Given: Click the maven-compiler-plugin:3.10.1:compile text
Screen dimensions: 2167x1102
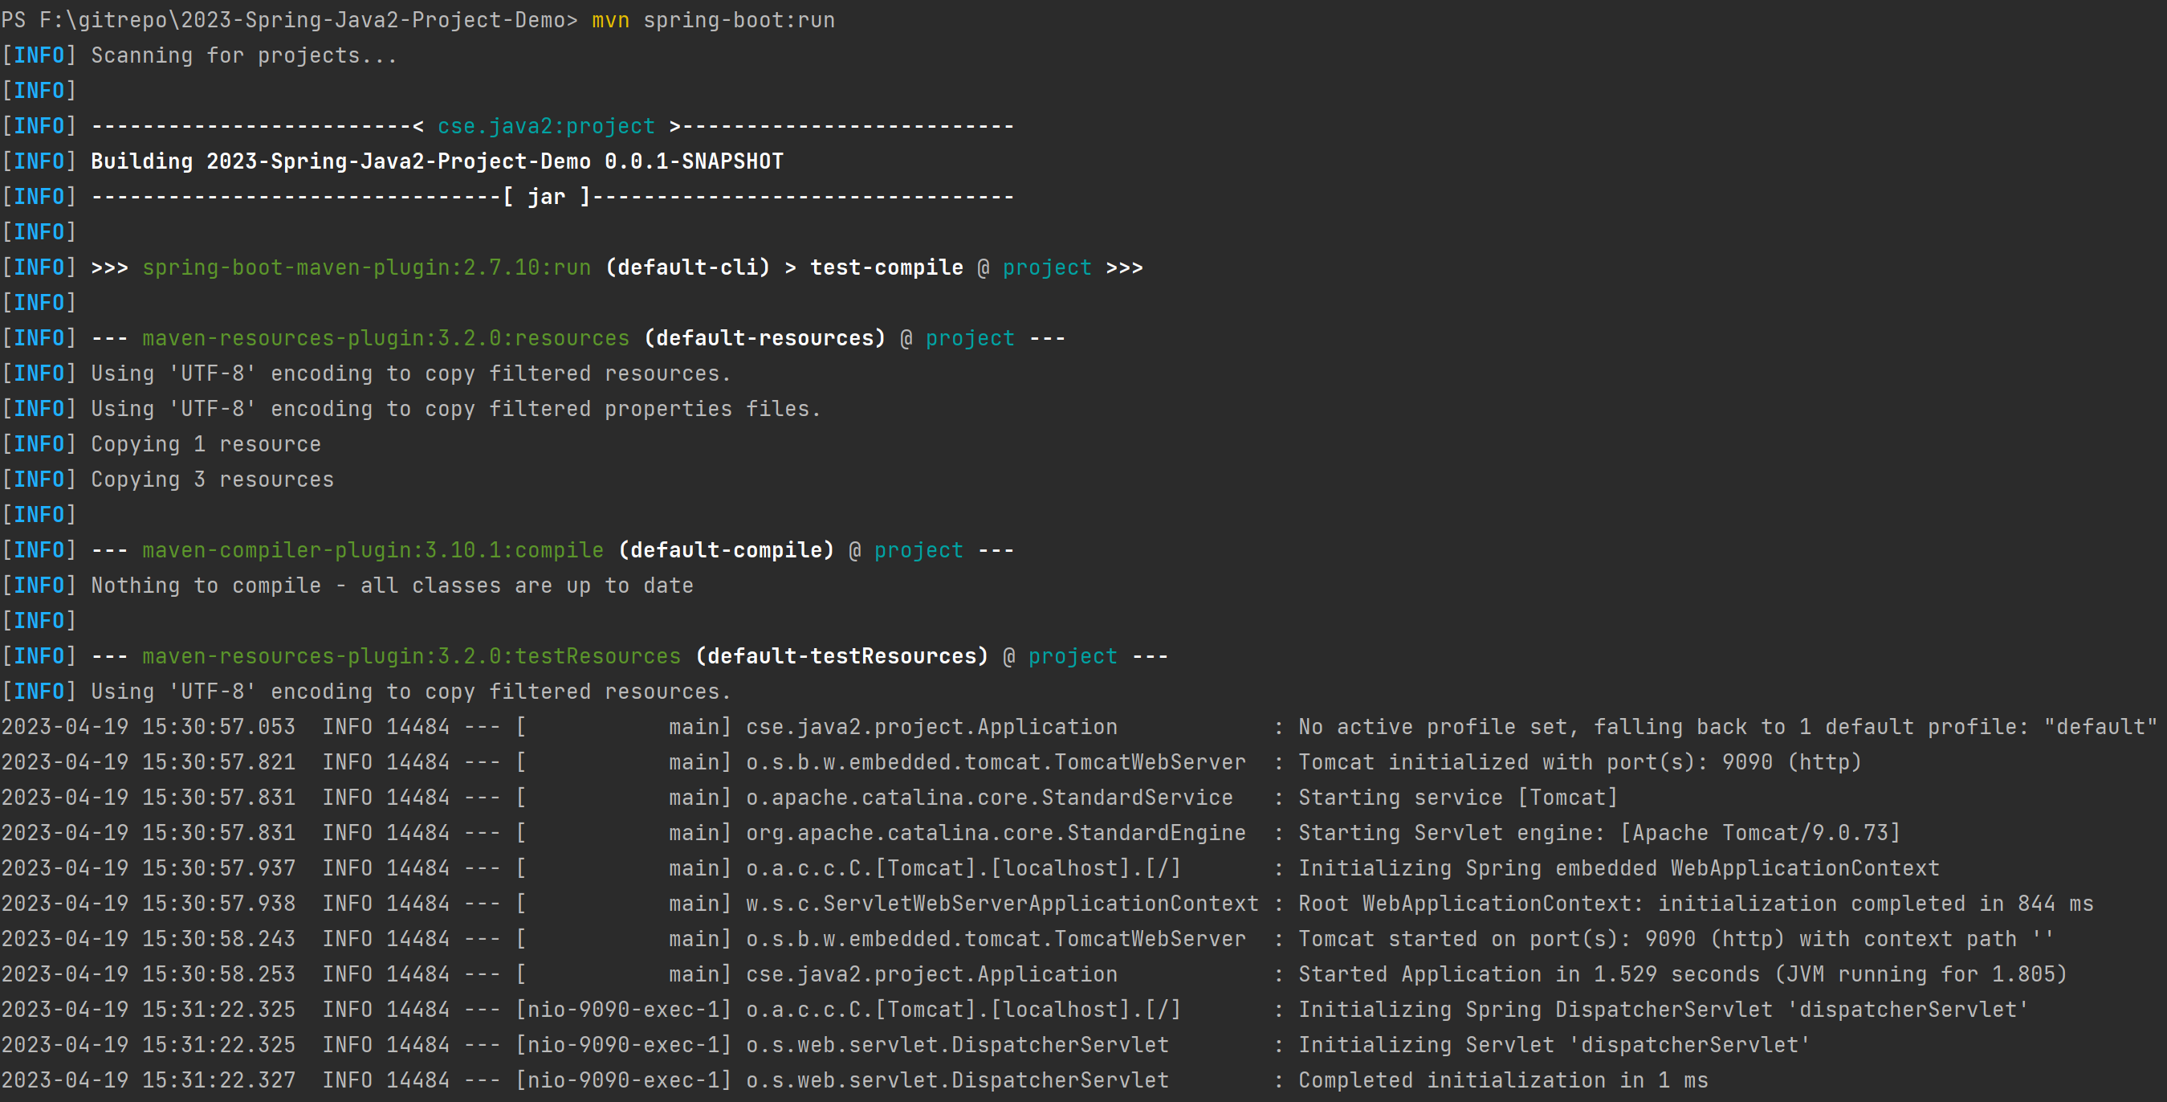Looking at the screenshot, I should point(373,550).
